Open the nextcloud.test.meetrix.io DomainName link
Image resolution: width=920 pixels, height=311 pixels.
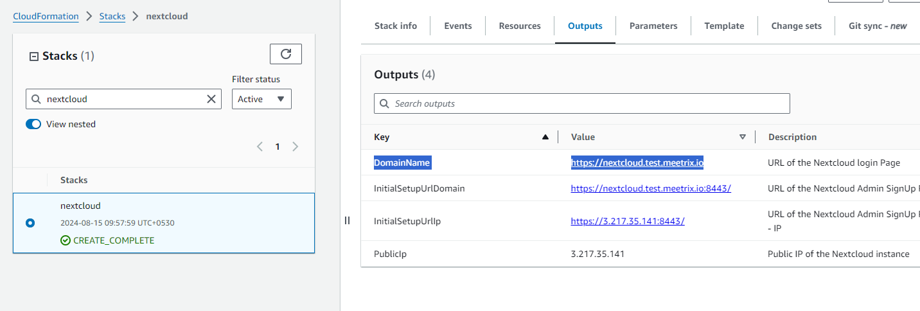(x=637, y=163)
